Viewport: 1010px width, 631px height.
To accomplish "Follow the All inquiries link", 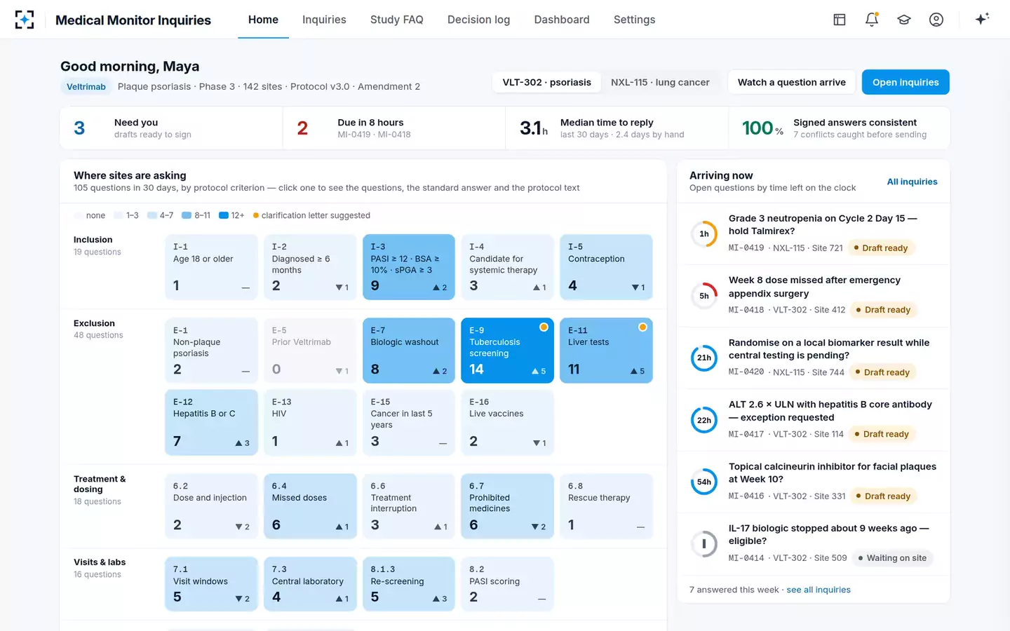I will point(912,182).
